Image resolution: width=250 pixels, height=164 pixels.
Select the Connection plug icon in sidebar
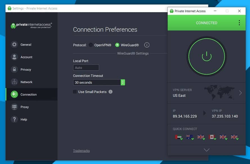14,94
